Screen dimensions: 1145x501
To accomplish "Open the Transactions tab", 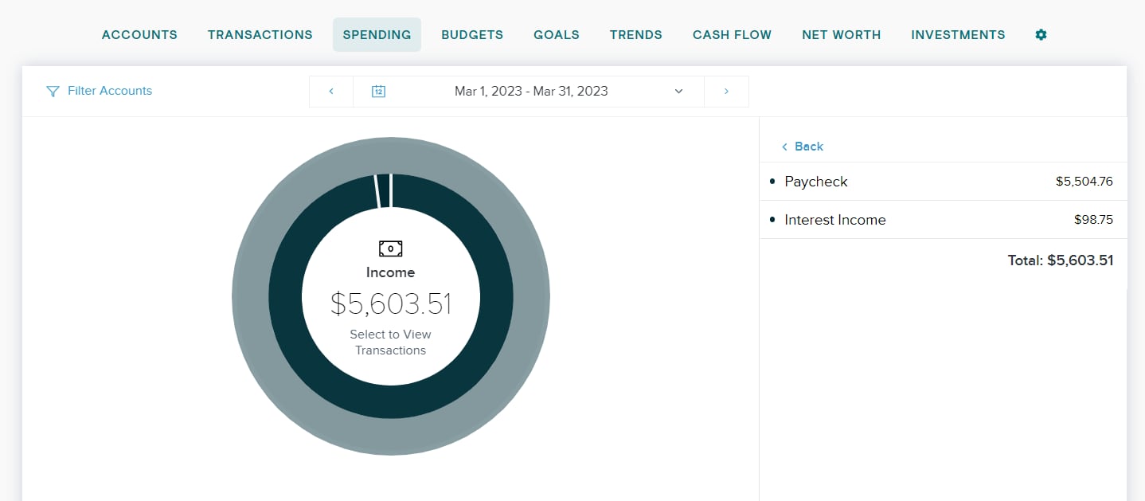I will (x=260, y=35).
